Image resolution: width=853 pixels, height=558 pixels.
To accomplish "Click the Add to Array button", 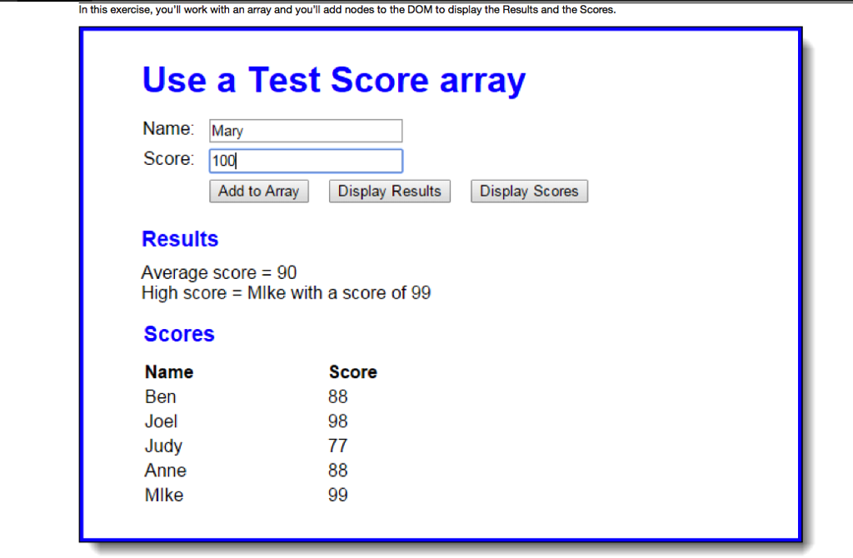I will point(258,191).
